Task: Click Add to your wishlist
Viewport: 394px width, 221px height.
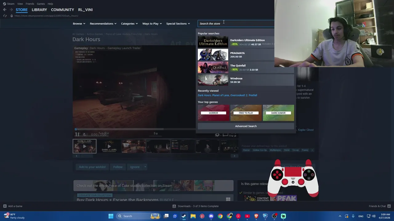Action: [x=92, y=167]
